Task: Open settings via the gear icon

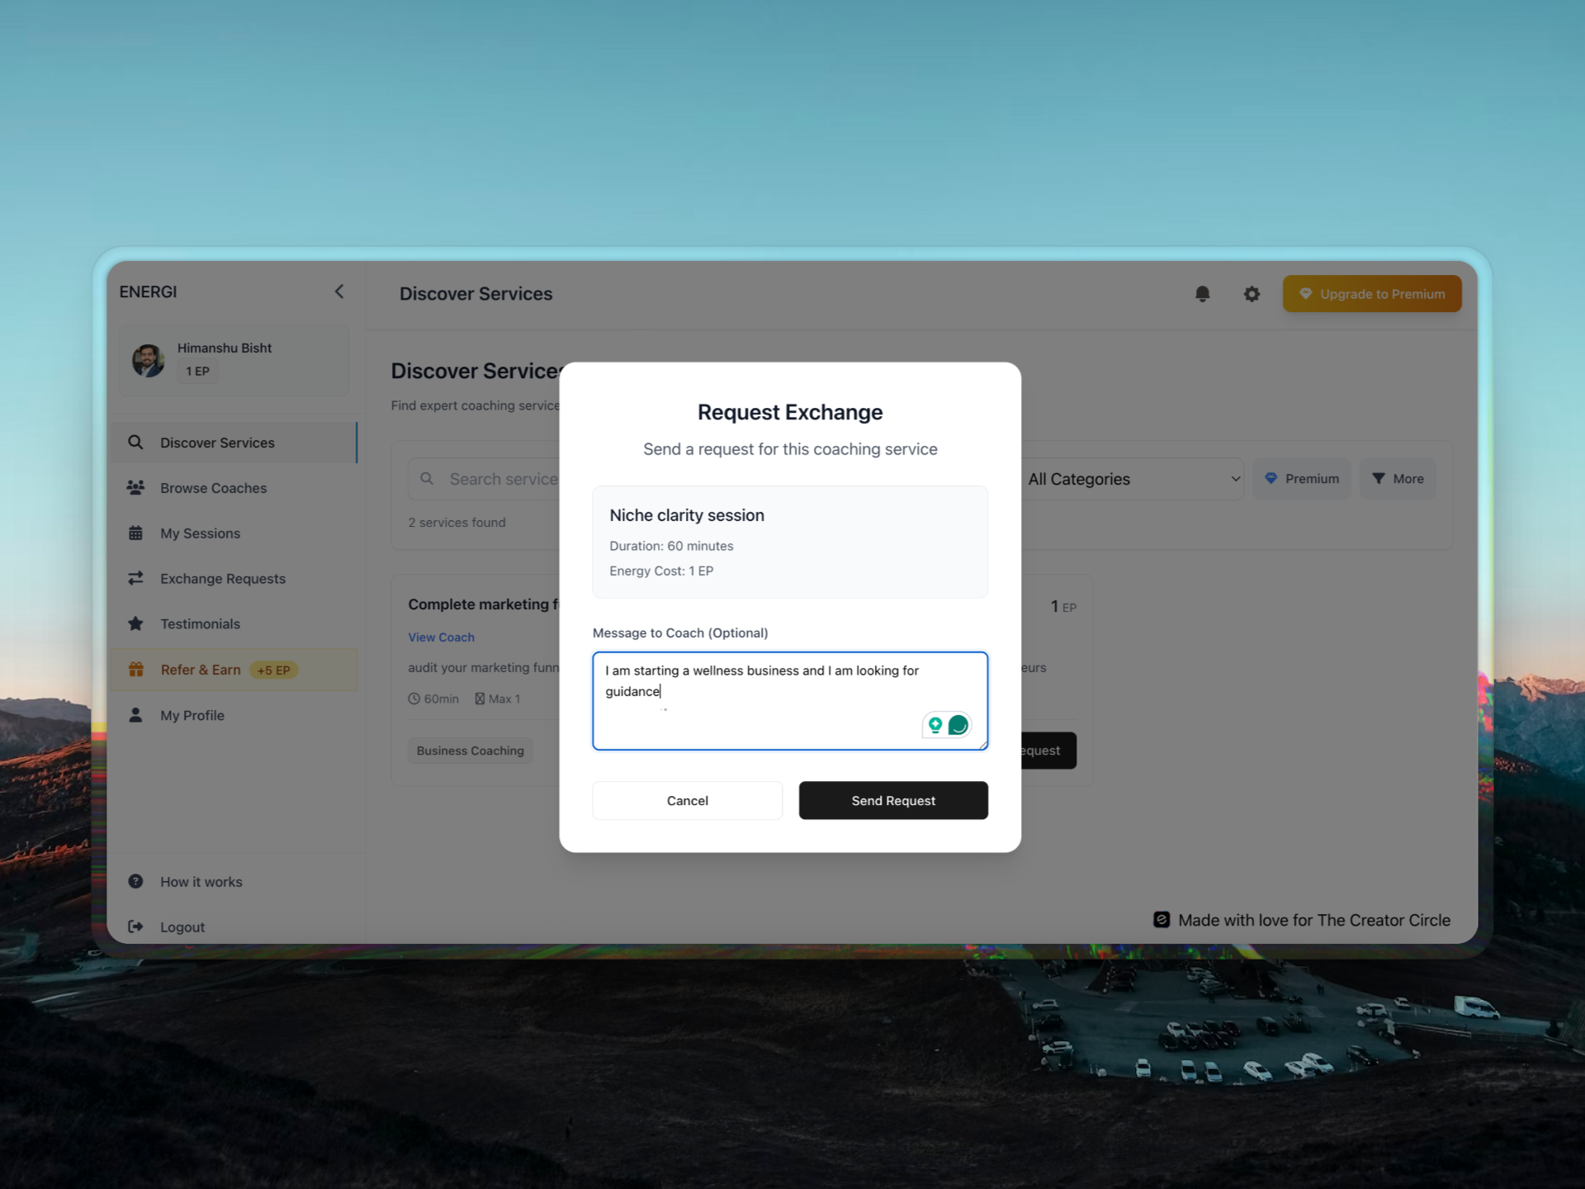Action: (1251, 294)
